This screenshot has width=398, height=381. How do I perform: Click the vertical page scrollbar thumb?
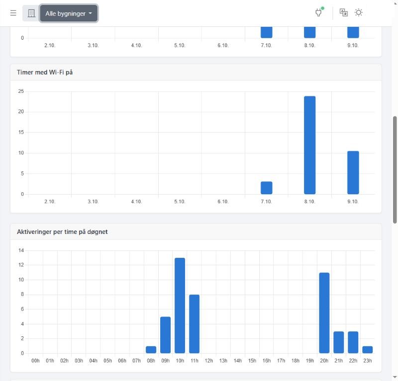click(x=395, y=169)
